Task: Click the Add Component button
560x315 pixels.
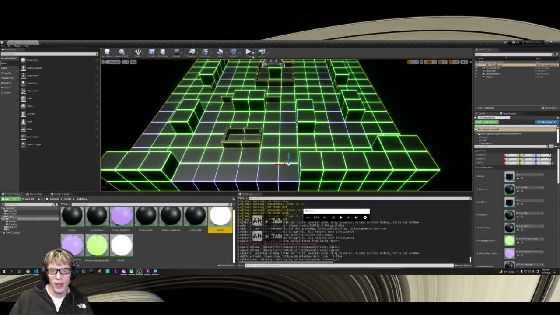Action: (x=487, y=122)
